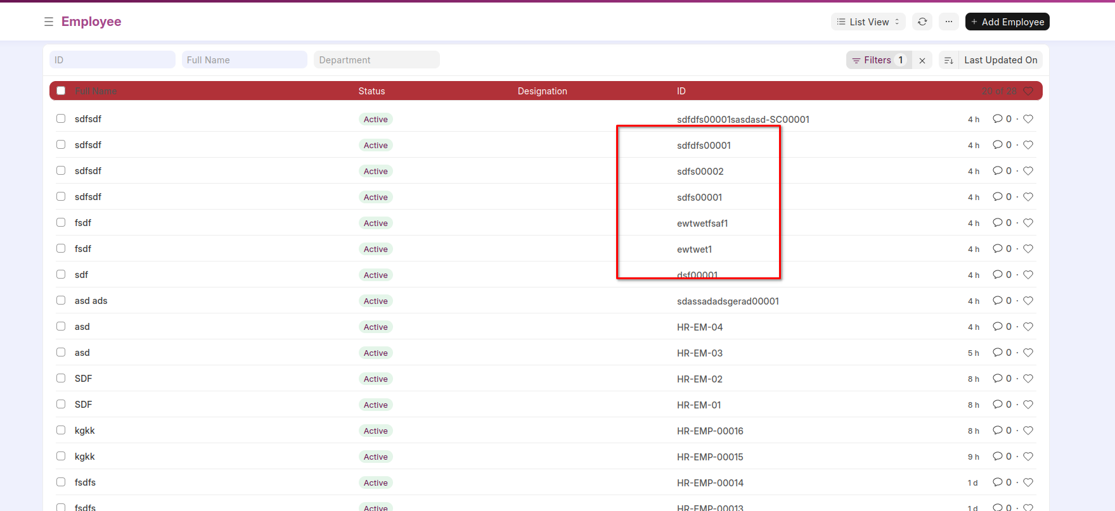Like the HR-EMP-00016 employee row
The height and width of the screenshot is (511, 1115).
[x=1028, y=431]
